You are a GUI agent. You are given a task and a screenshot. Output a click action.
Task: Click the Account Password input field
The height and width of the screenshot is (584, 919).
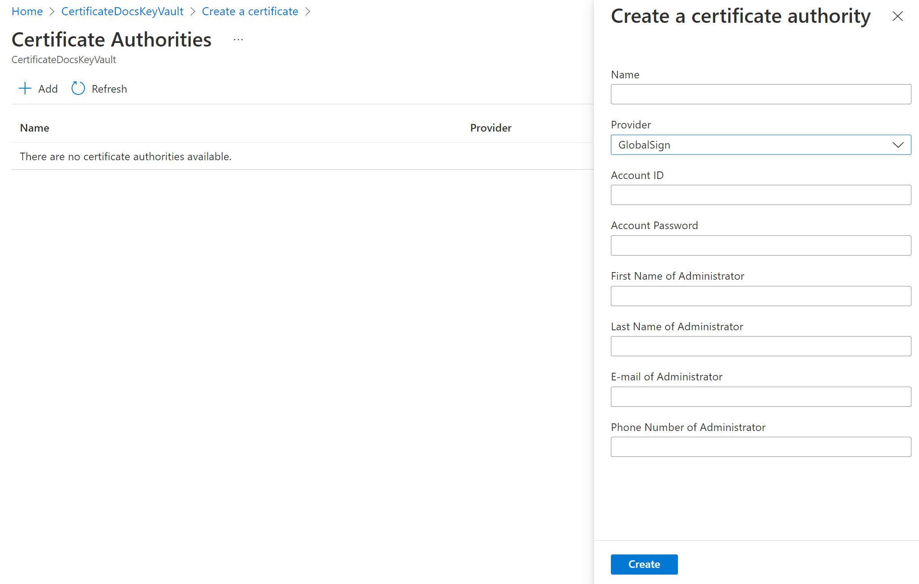coord(761,245)
